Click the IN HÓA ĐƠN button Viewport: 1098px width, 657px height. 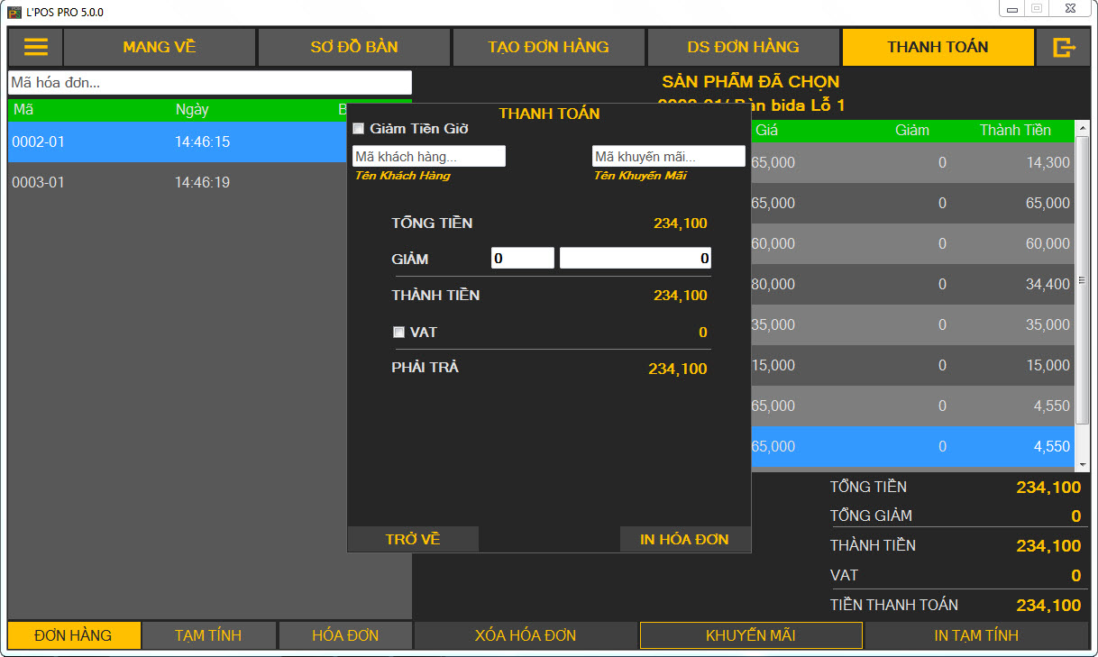[x=684, y=539]
